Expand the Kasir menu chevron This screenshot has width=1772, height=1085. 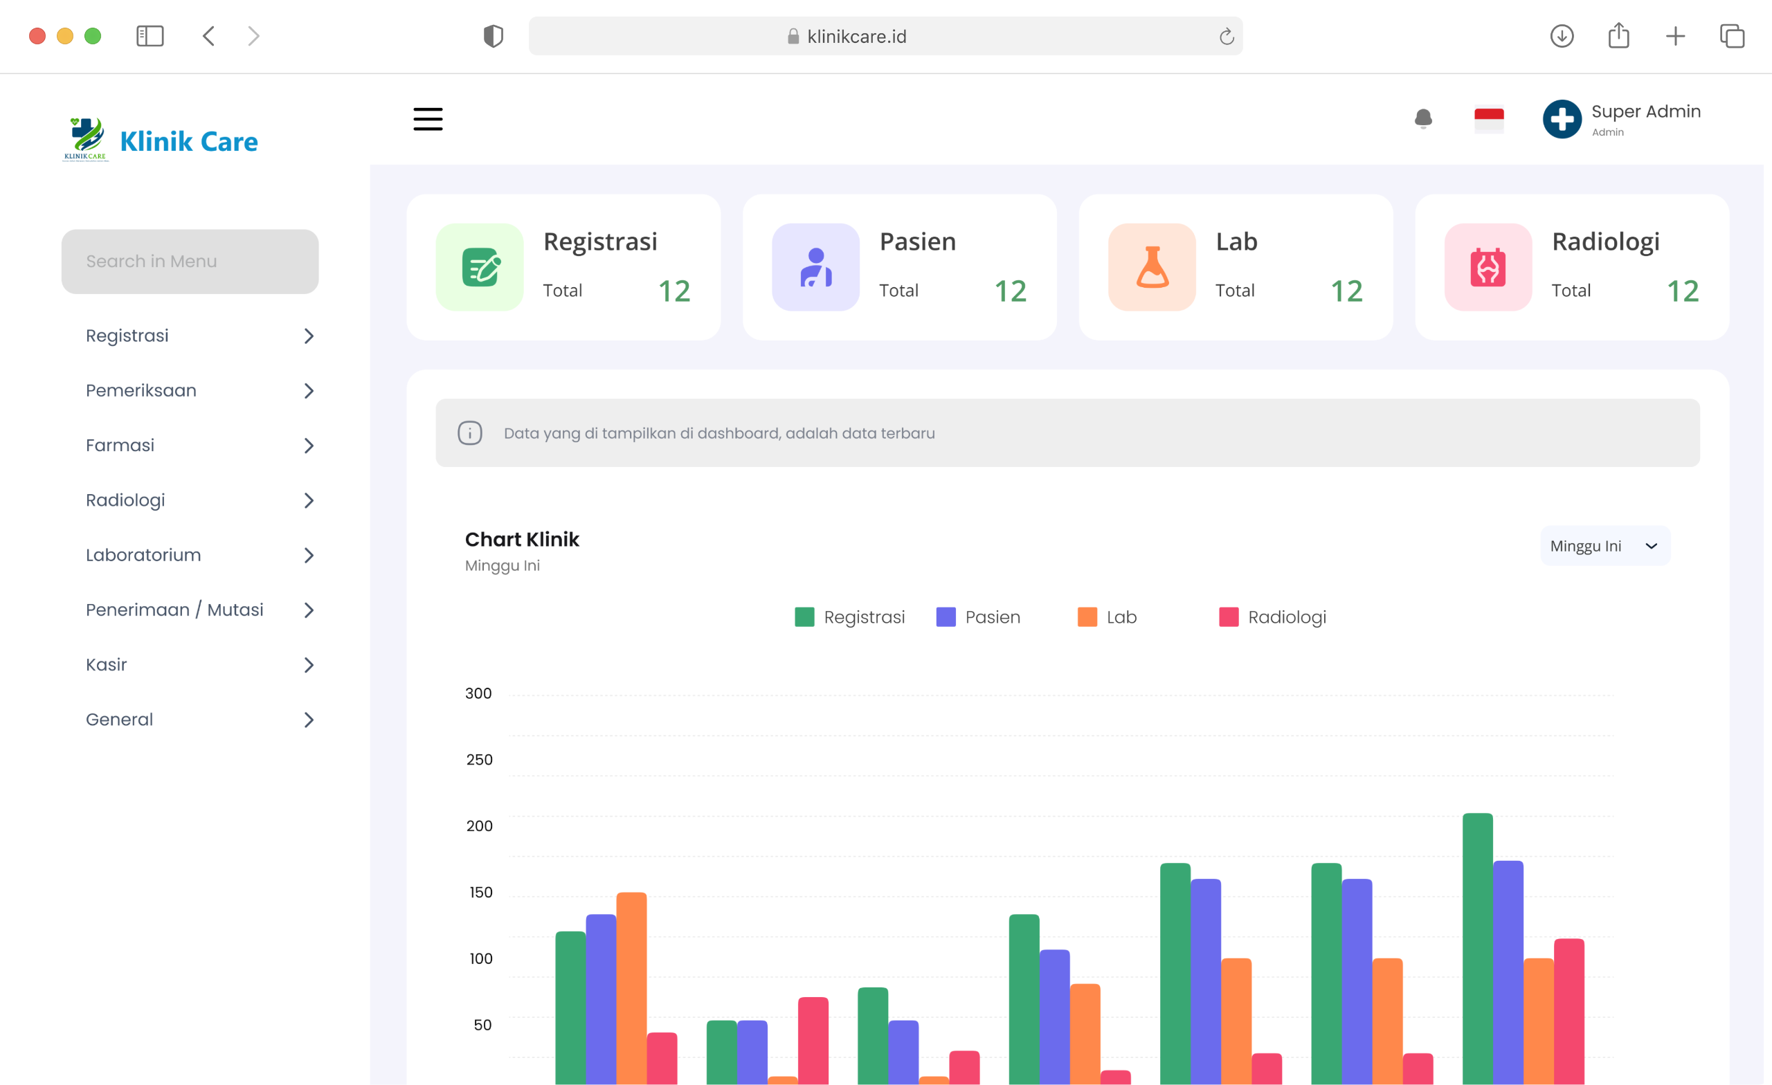(309, 665)
